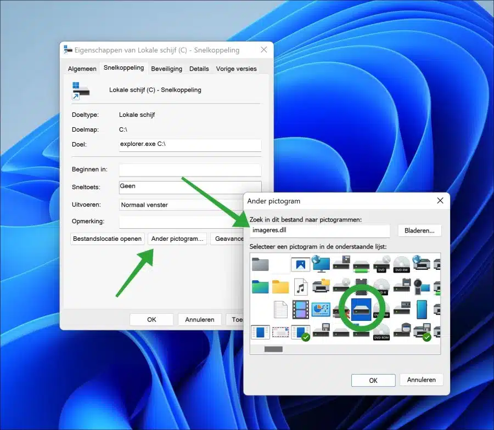Click OK in the Eigenschappen window
The width and height of the screenshot is (494, 430).
click(151, 320)
